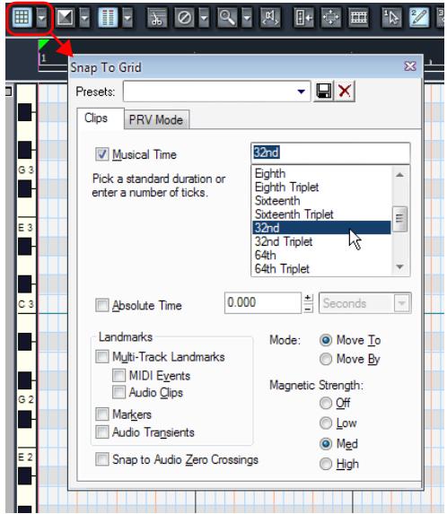Check the Markers checkbox

[x=102, y=414]
